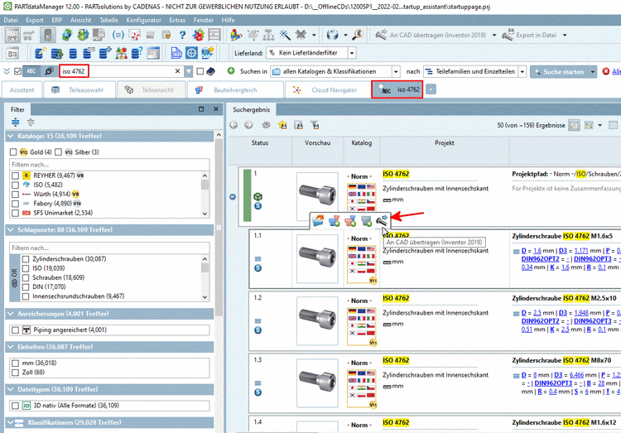Image resolution: width=621 pixels, height=433 pixels.
Task: Click the help question mark toolbar icon
Action: [182, 36]
